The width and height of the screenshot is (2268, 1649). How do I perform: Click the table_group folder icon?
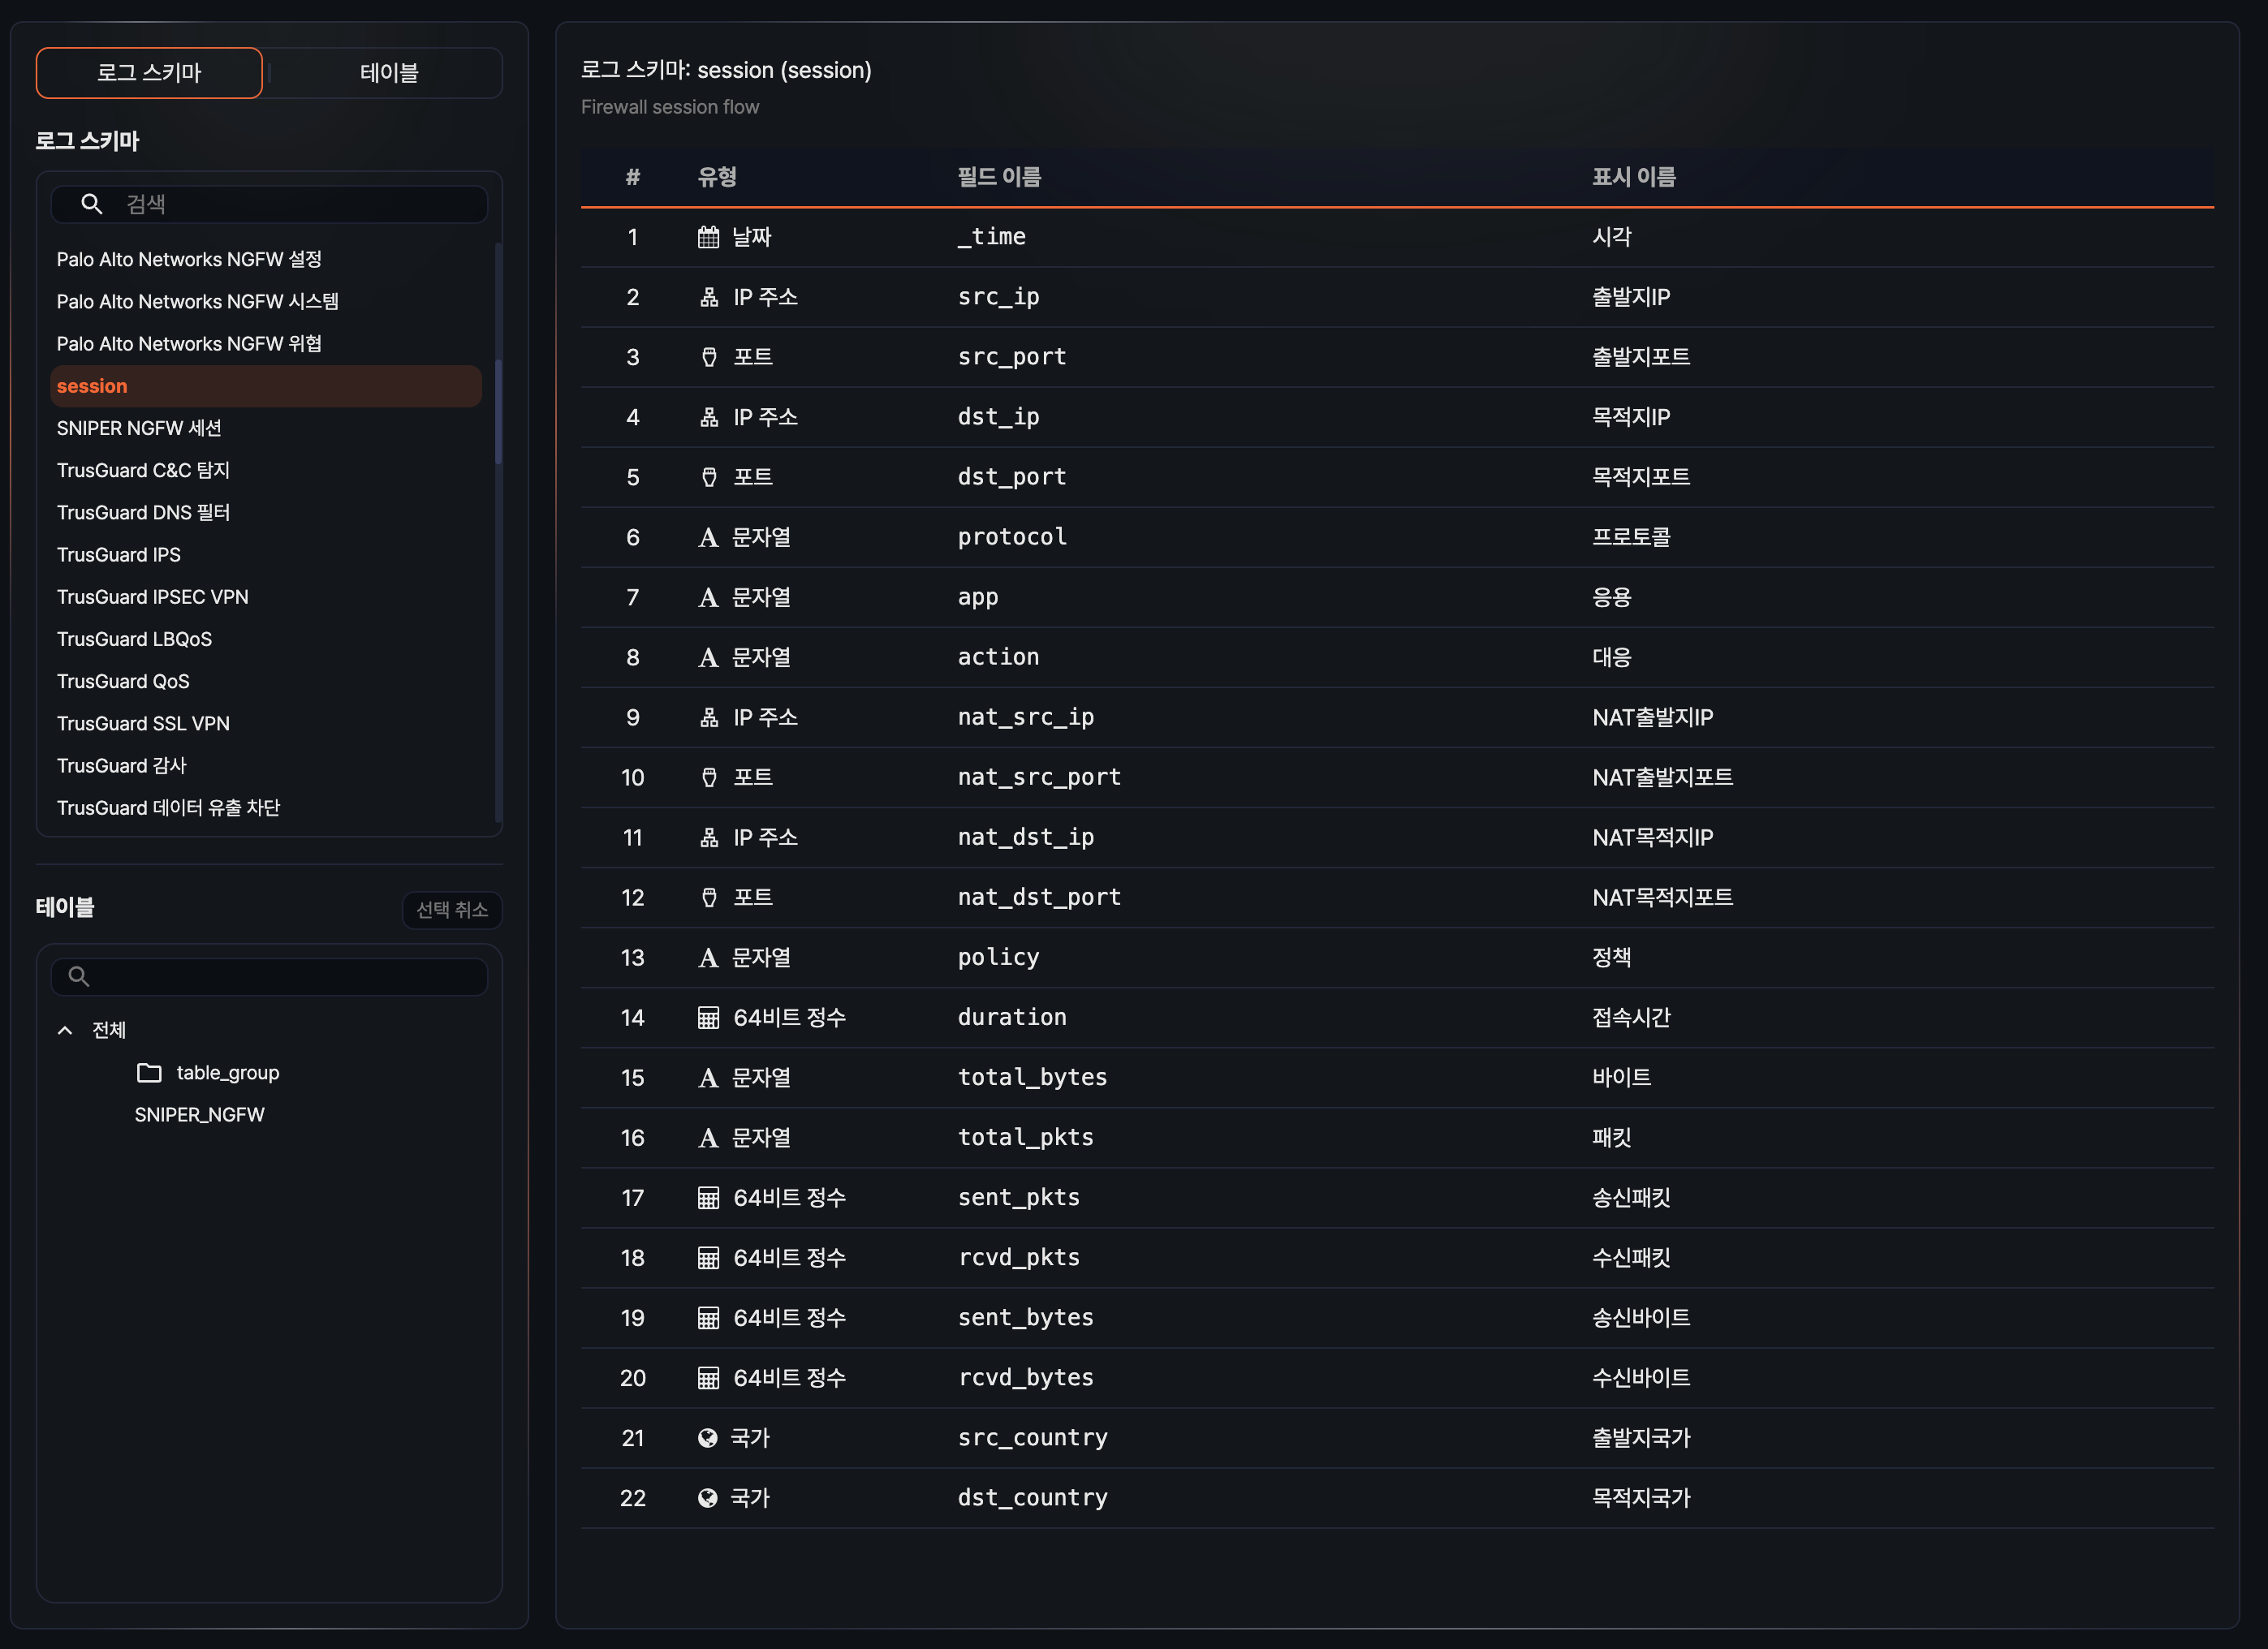[149, 1073]
